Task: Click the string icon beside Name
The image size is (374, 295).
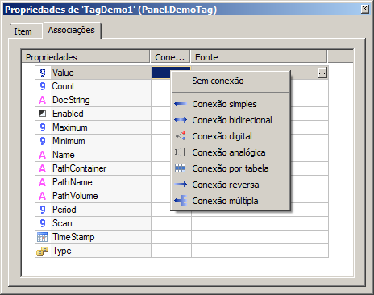Action: coord(43,155)
